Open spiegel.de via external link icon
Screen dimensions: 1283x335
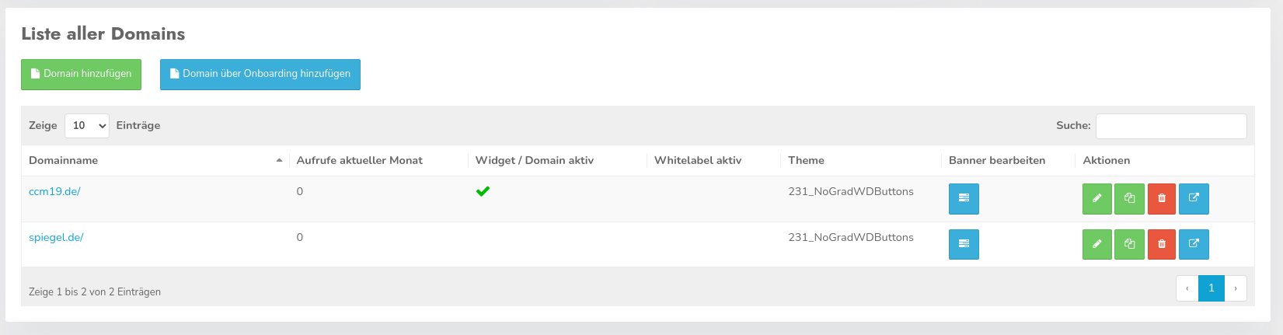pos(1194,244)
